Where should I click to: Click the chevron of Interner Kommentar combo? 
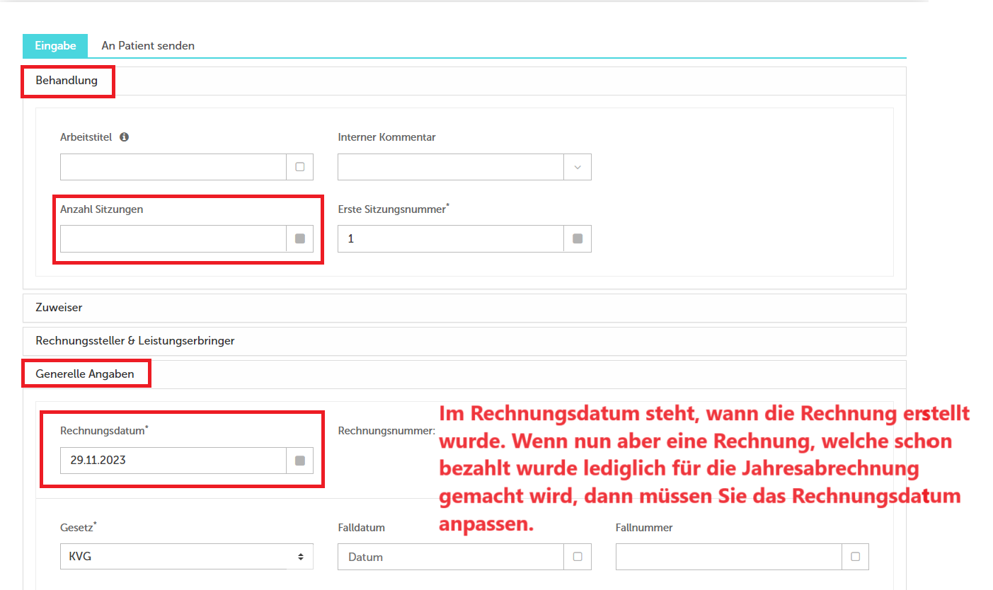pyautogui.click(x=578, y=167)
